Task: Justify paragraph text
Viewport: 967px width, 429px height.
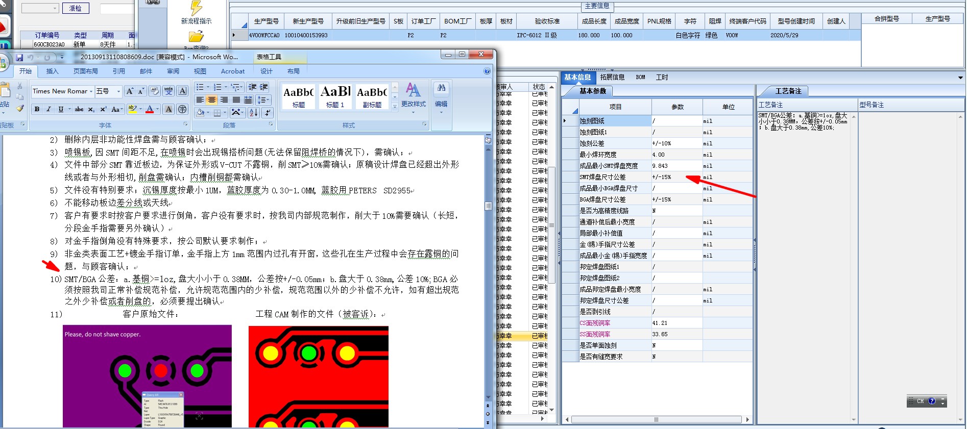Action: [236, 100]
